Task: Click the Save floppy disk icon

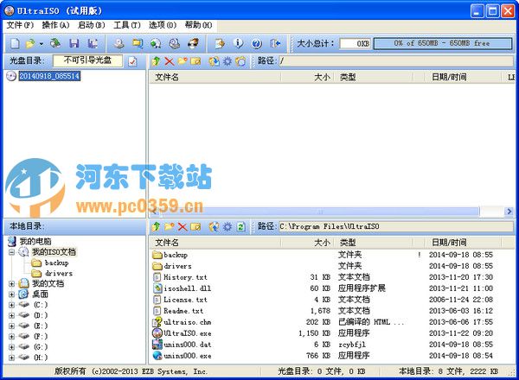Action: pyautogui.click(x=74, y=43)
